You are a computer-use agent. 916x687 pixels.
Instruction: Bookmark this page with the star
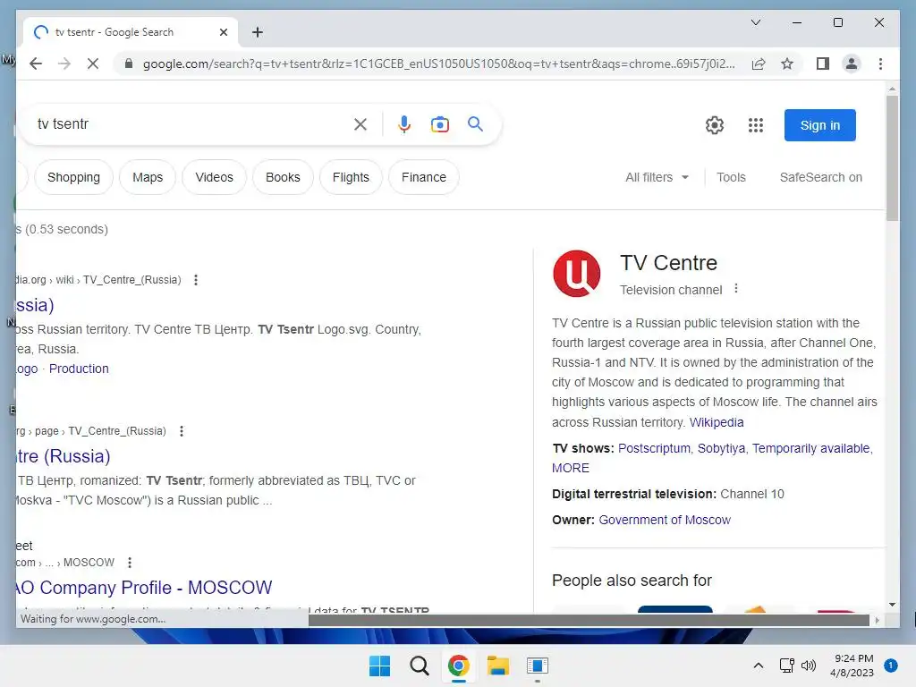pos(787,64)
